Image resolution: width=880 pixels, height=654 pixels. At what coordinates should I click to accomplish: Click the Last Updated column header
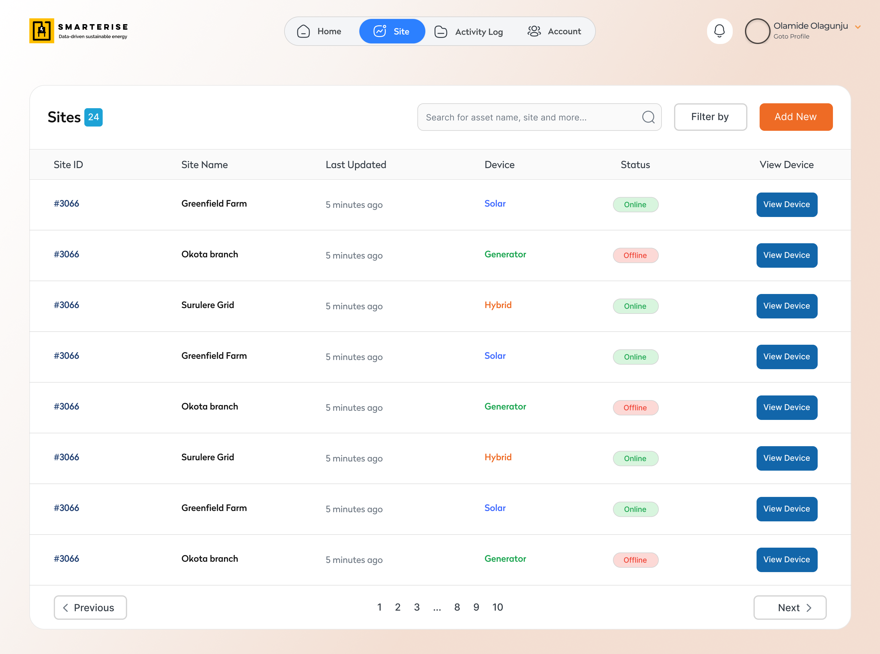pos(356,165)
